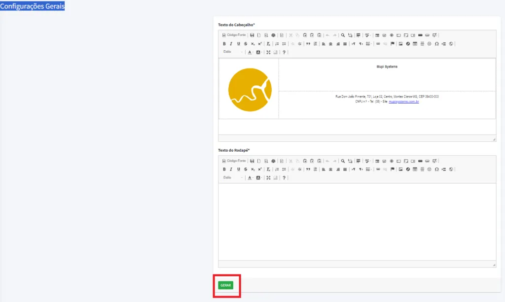Screen dimensions: 505x302
Task: Click inside the empty footer text area
Action: (x=357, y=222)
